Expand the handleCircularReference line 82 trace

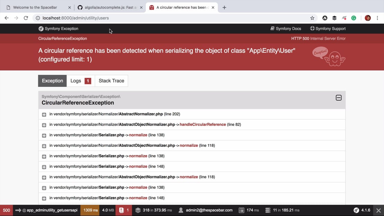(44, 125)
